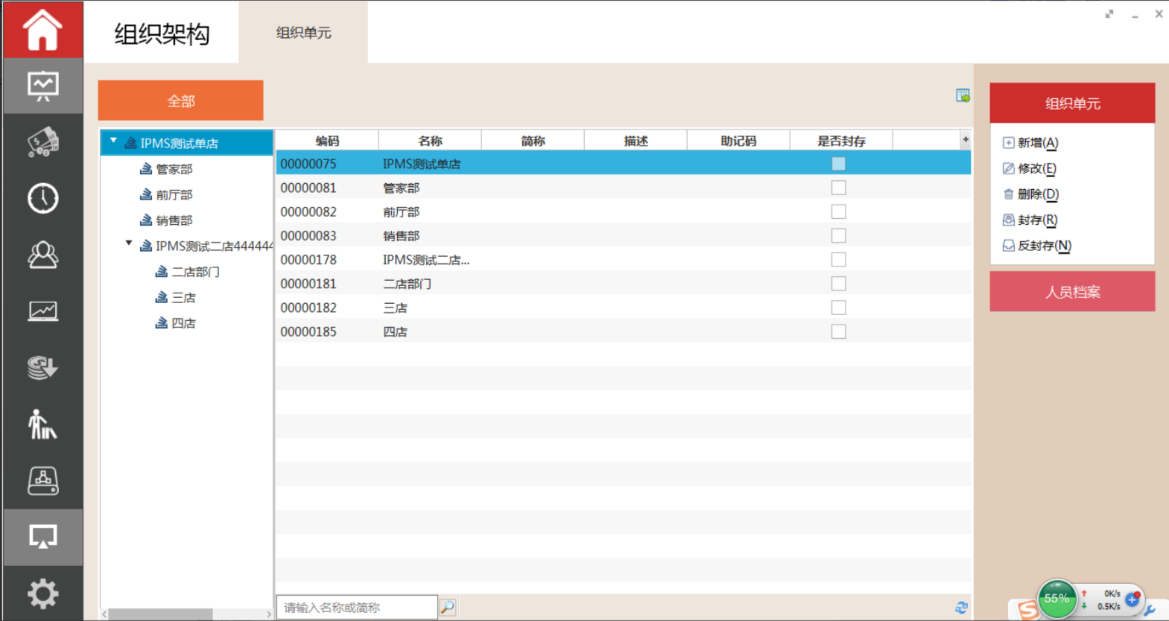The image size is (1169, 621).
Task: Tick the archive checkbox for 四店 row
Action: pos(838,332)
